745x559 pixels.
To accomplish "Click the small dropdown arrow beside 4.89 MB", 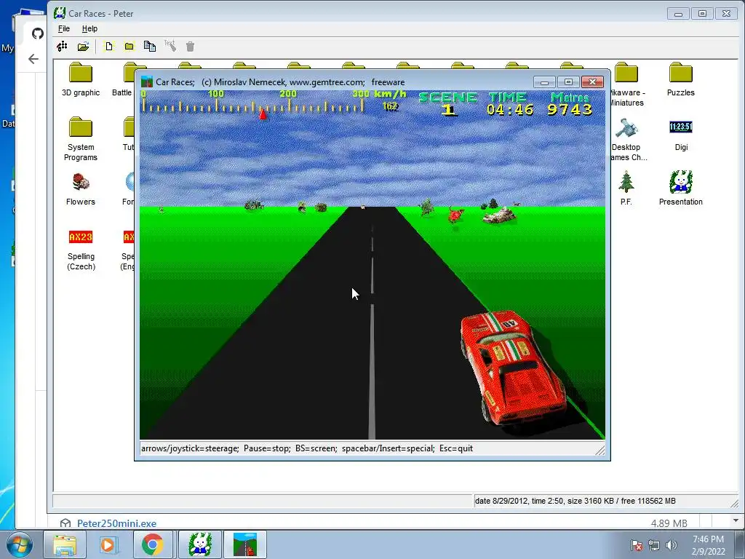I will pos(736,520).
